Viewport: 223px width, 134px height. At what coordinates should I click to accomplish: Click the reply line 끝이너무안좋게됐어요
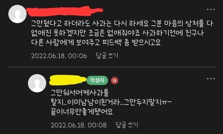click(x=82, y=112)
